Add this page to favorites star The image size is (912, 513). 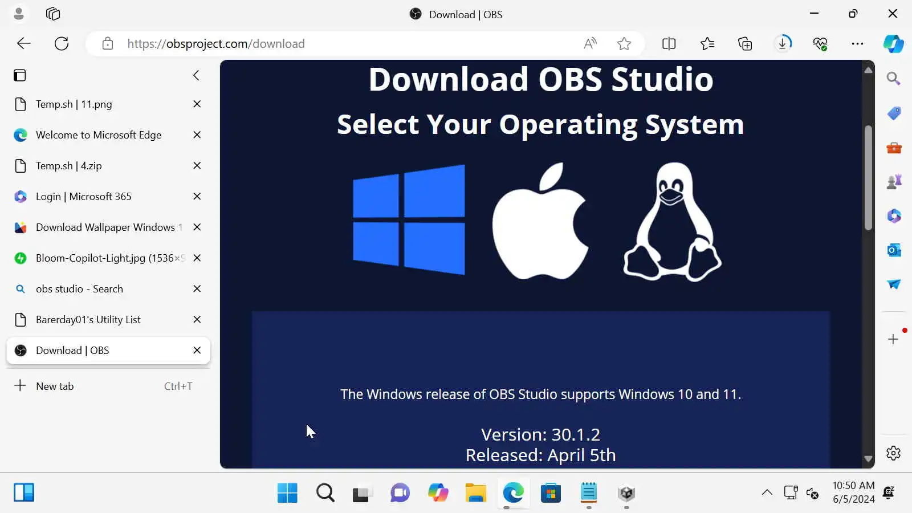point(624,43)
